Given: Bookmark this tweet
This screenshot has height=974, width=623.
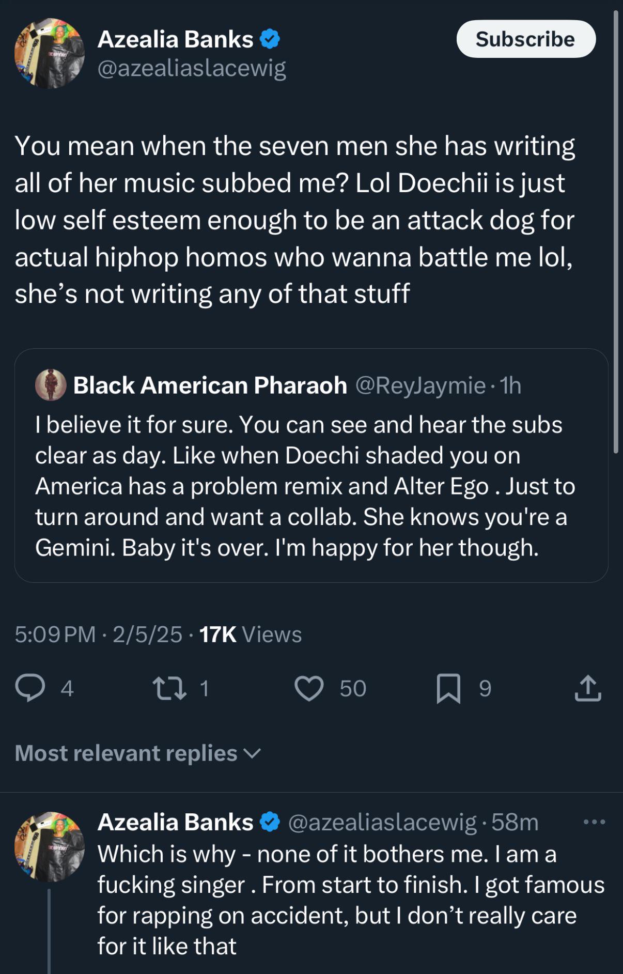Looking at the screenshot, I should click(x=448, y=688).
